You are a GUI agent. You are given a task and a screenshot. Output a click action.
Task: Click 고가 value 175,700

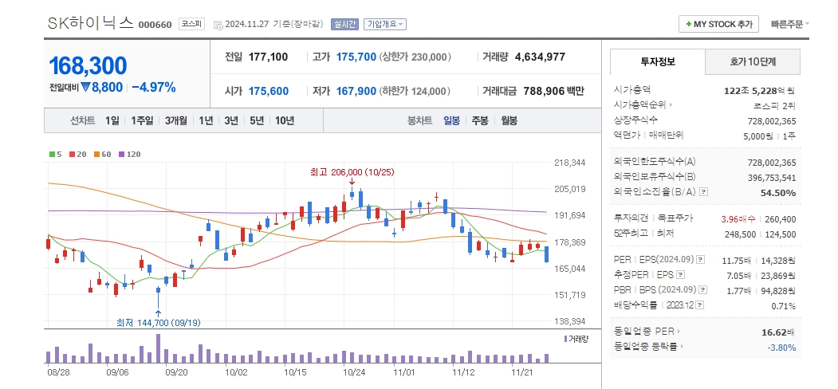click(x=356, y=57)
